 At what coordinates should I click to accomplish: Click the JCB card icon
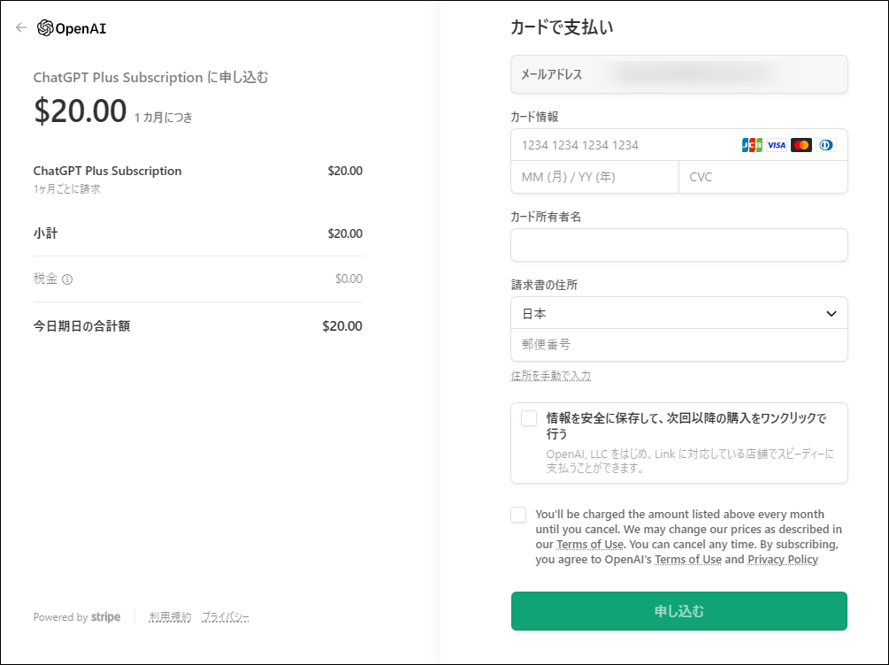click(x=752, y=145)
